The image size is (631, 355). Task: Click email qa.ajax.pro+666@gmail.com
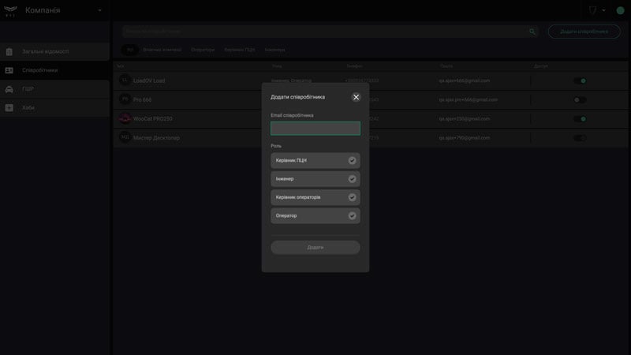pyautogui.click(x=468, y=99)
